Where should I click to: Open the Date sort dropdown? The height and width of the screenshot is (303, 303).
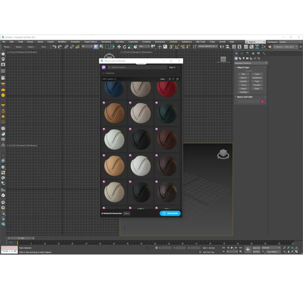click(x=163, y=79)
